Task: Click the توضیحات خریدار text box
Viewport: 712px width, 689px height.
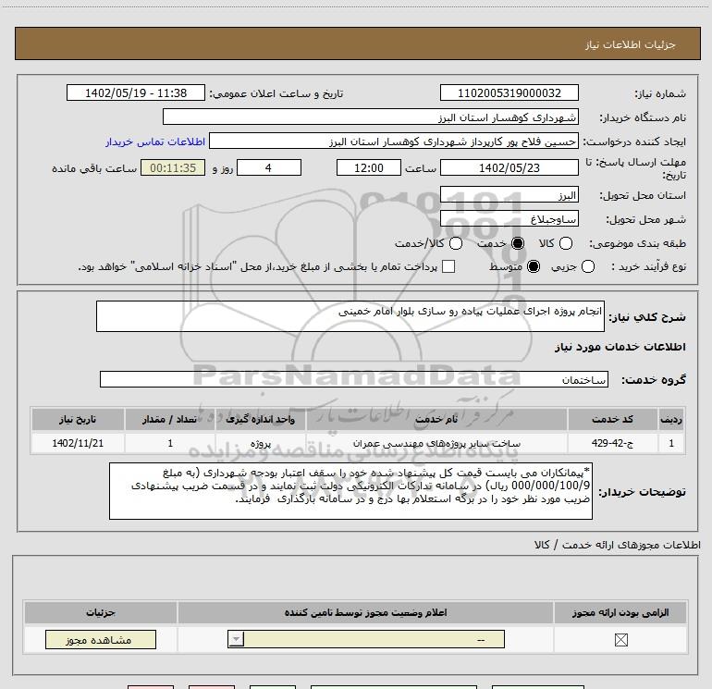Action: (350, 491)
